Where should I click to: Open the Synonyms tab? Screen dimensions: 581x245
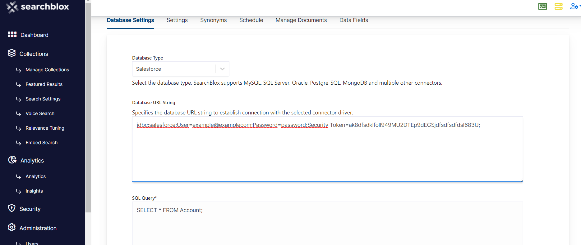pyautogui.click(x=214, y=20)
